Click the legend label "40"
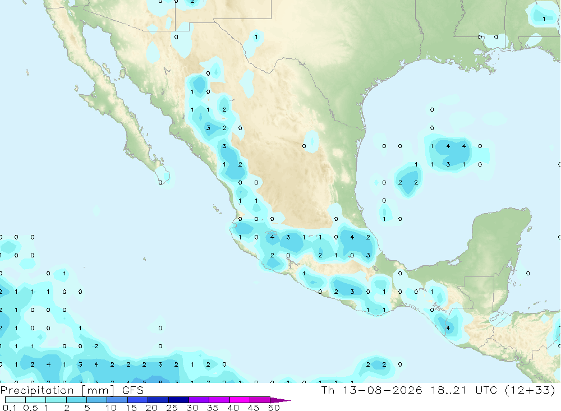 point(233,408)
